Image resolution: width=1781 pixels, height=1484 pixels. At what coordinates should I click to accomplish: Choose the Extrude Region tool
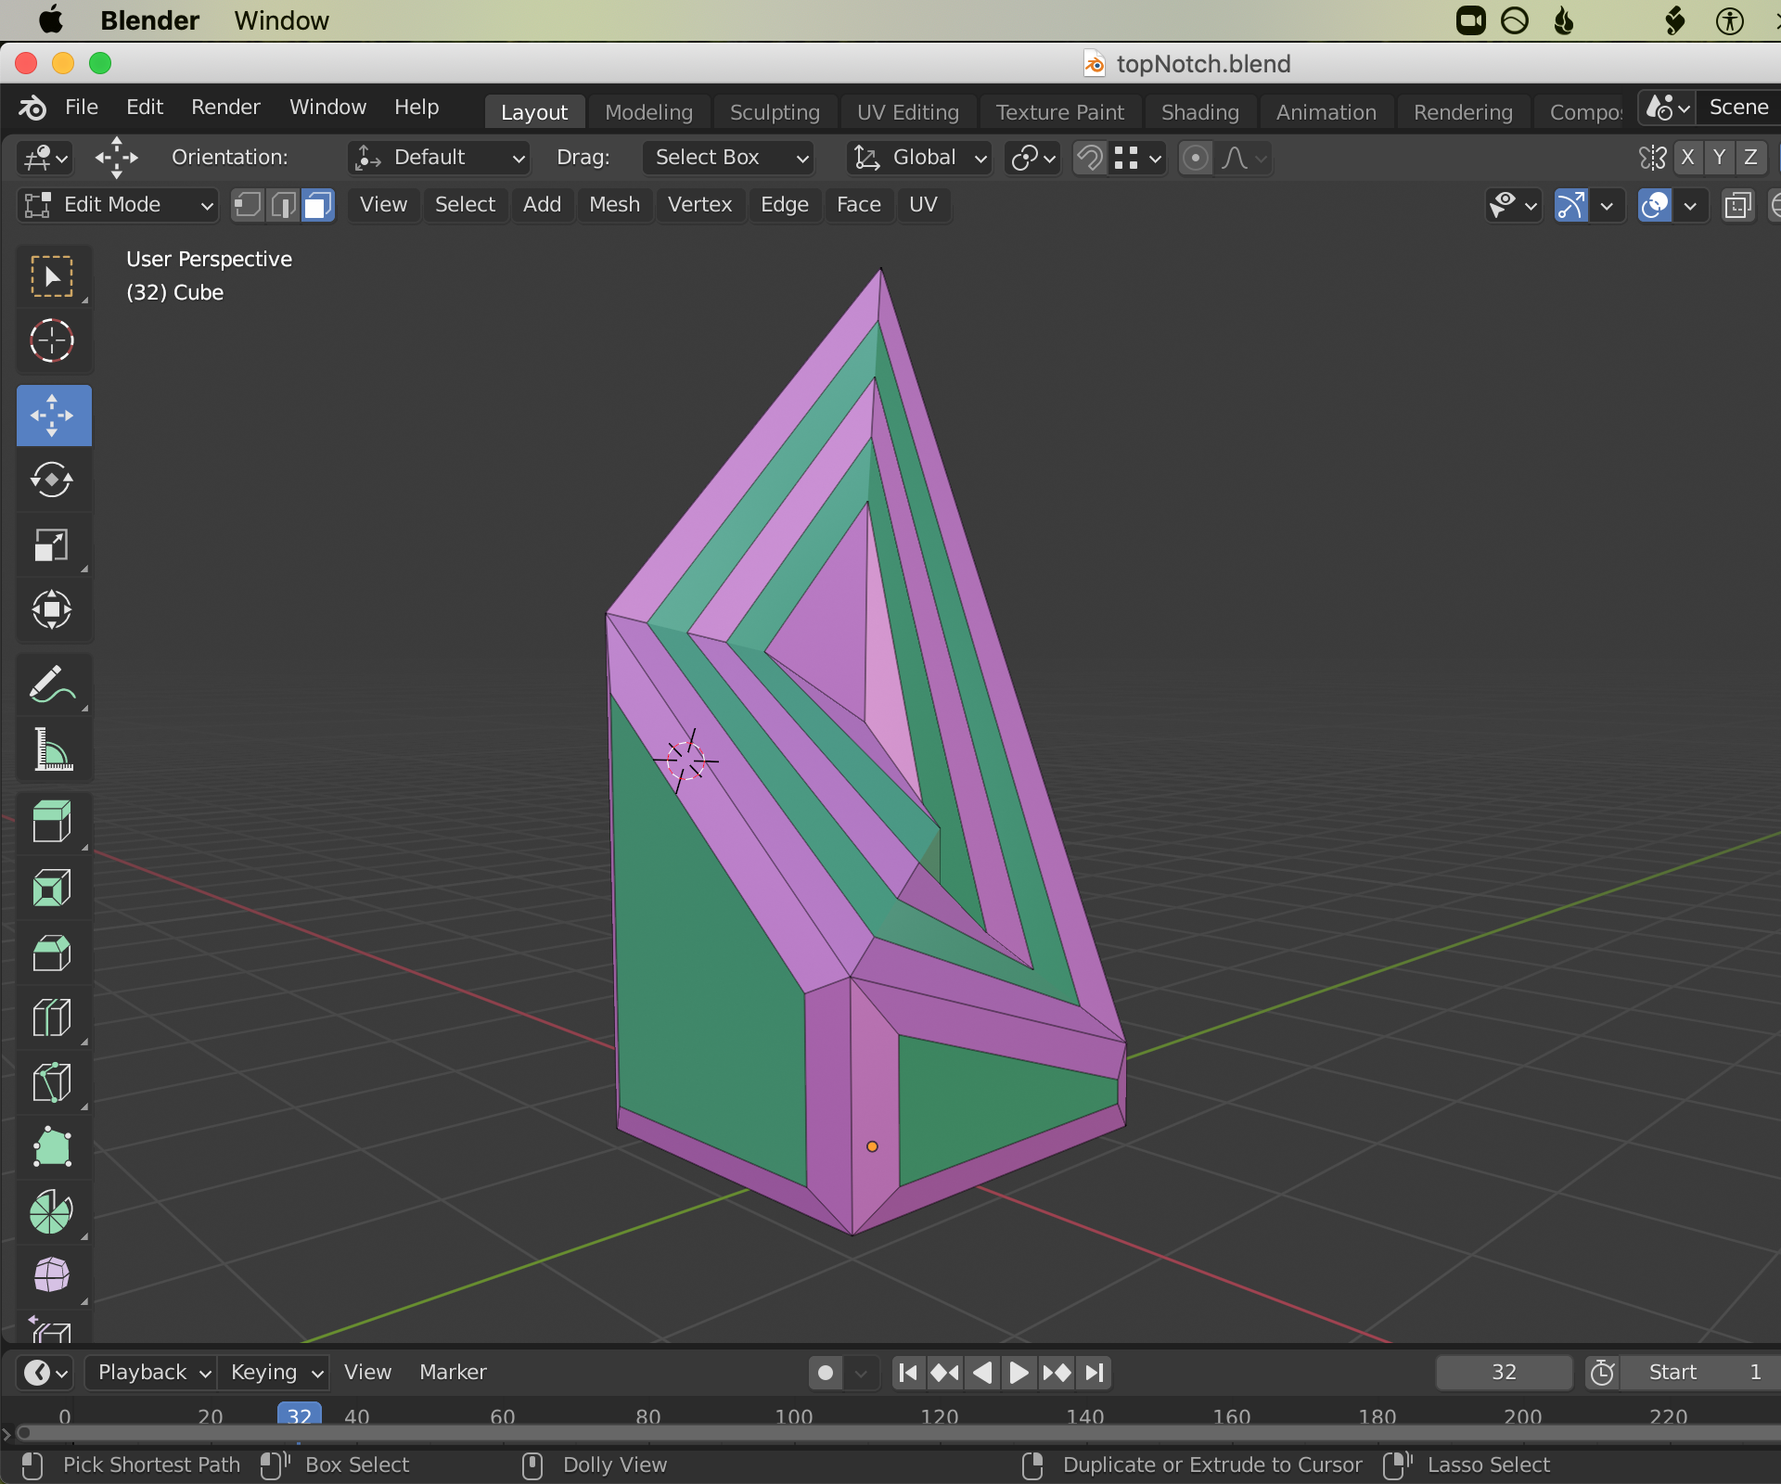(x=52, y=822)
